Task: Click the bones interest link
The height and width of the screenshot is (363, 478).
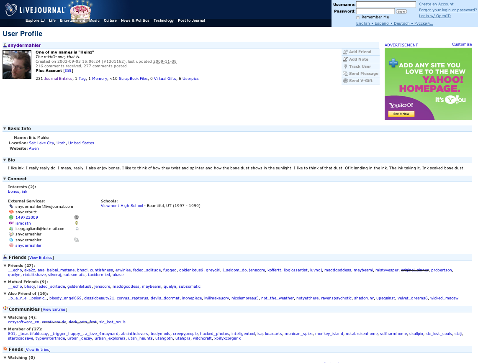Action: [13, 192]
